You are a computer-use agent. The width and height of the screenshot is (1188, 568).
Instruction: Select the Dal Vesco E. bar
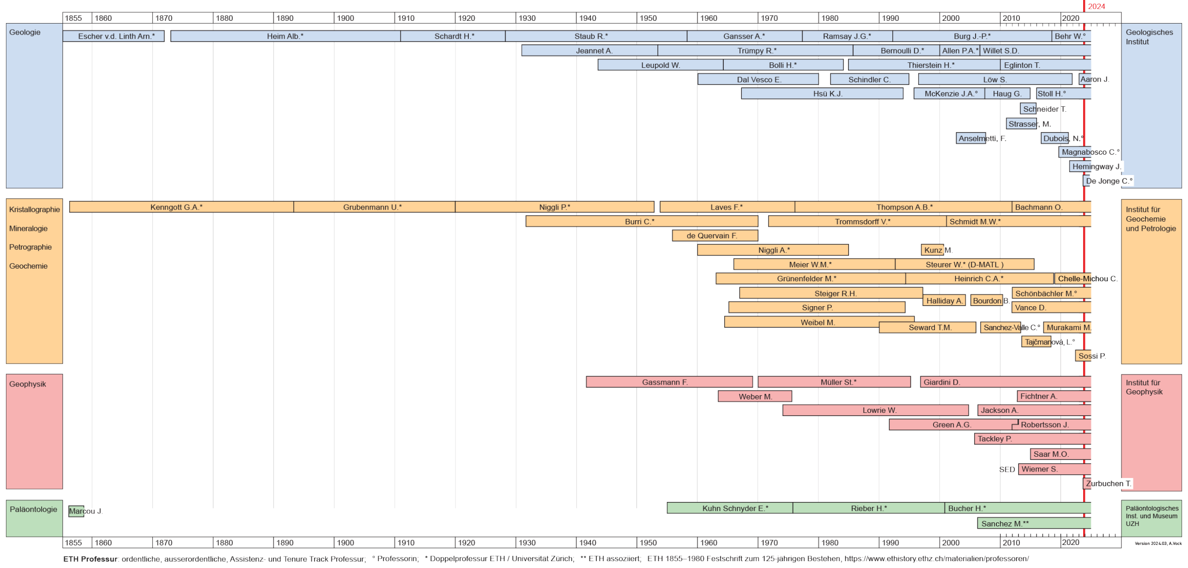coord(758,79)
